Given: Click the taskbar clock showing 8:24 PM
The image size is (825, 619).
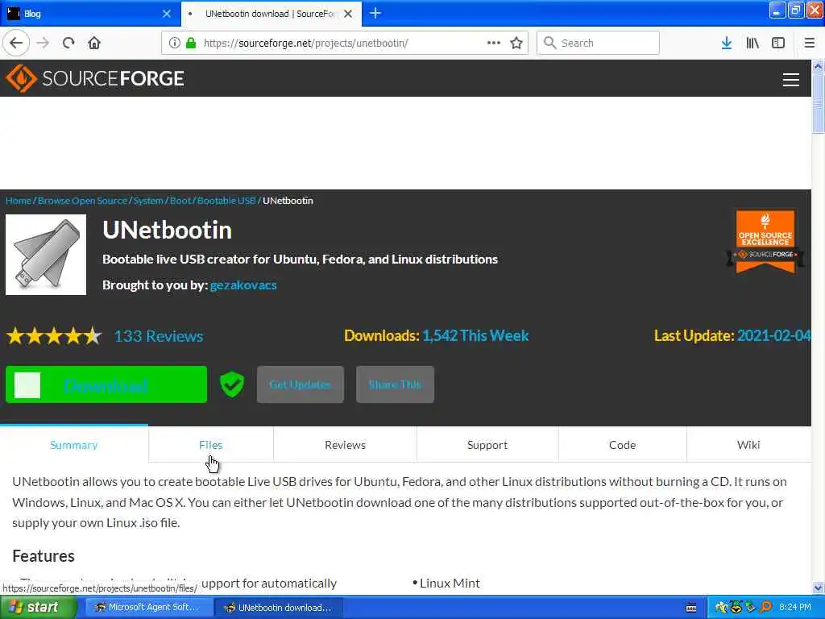Looking at the screenshot, I should [795, 608].
